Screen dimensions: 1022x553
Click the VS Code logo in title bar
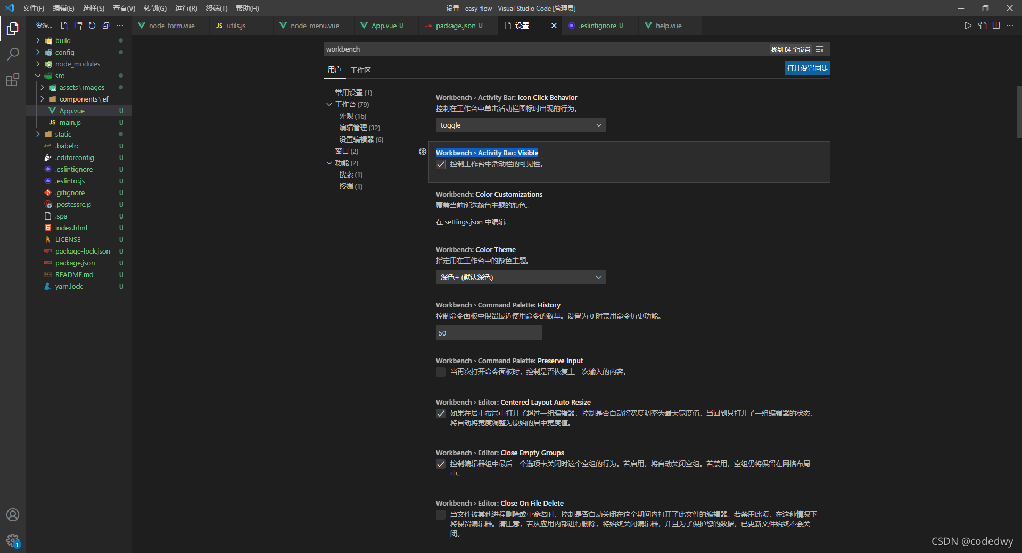(x=10, y=8)
